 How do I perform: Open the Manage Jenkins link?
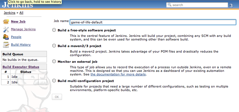(23, 29)
